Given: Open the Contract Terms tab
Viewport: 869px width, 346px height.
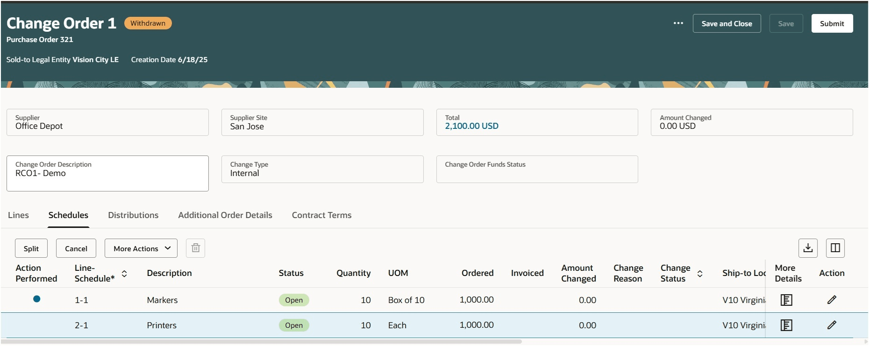Looking at the screenshot, I should click(322, 215).
